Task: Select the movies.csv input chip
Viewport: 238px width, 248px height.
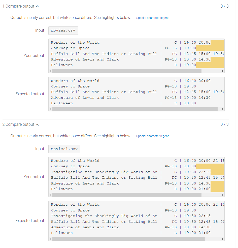Action: 63,30
